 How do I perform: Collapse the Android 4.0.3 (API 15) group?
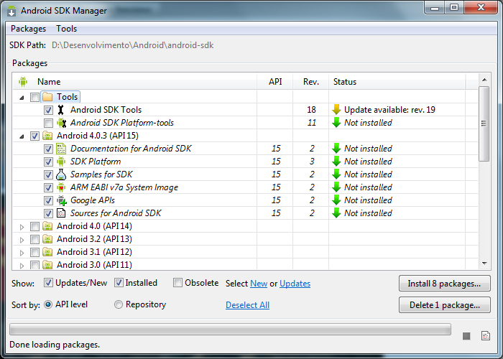tap(22, 136)
